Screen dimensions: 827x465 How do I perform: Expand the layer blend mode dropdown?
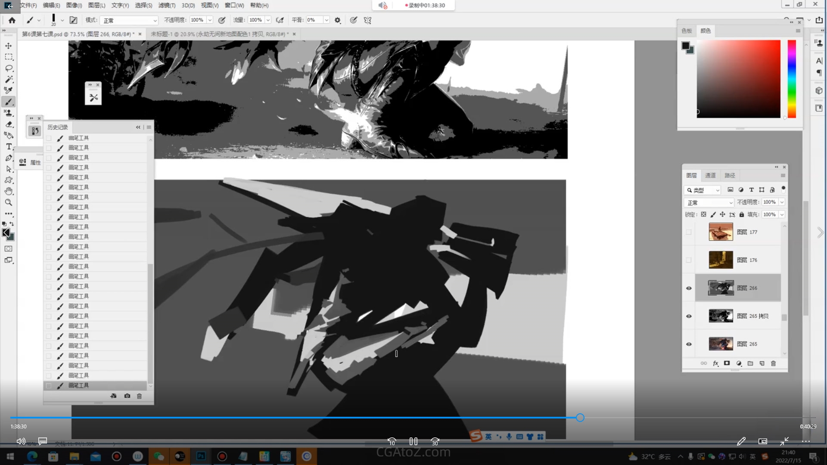coord(709,202)
